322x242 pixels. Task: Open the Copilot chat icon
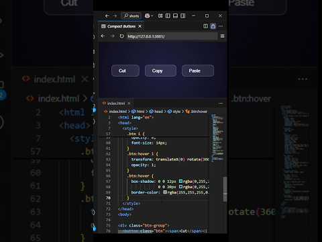click(147, 15)
